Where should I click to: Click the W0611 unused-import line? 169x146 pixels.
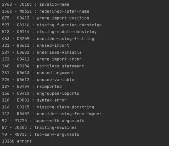click(x=36, y=45)
